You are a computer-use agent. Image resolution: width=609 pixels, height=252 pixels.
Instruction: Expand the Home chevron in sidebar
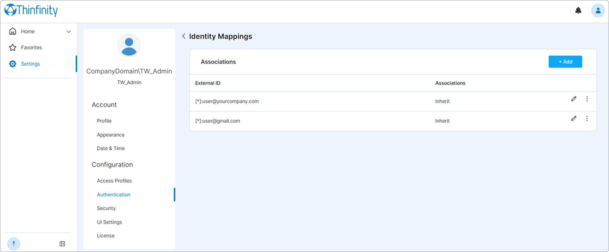point(69,32)
